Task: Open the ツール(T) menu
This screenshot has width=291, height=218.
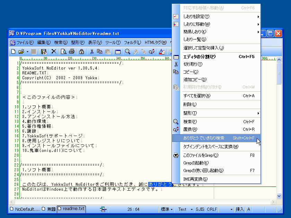Action: [113, 43]
